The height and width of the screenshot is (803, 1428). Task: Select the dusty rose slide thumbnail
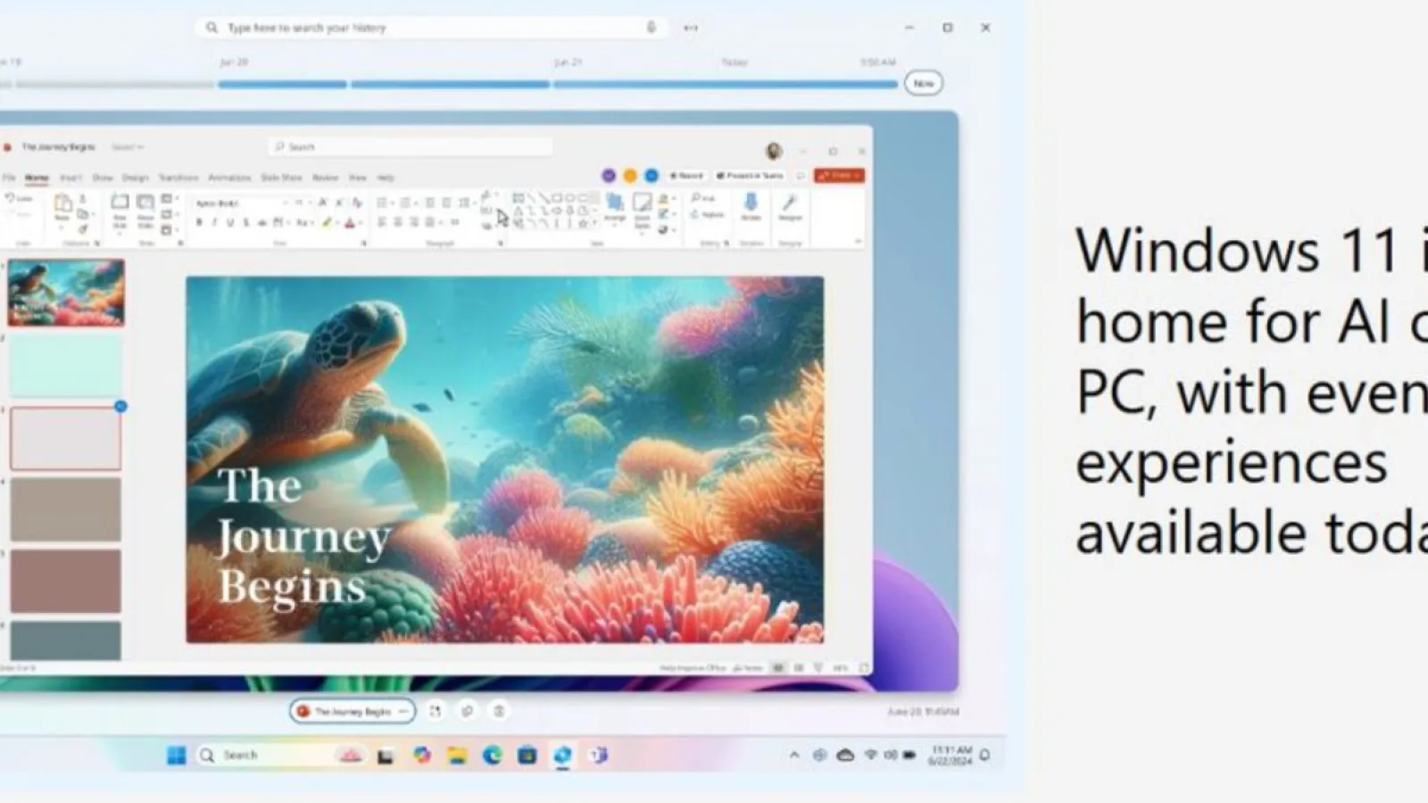(66, 581)
